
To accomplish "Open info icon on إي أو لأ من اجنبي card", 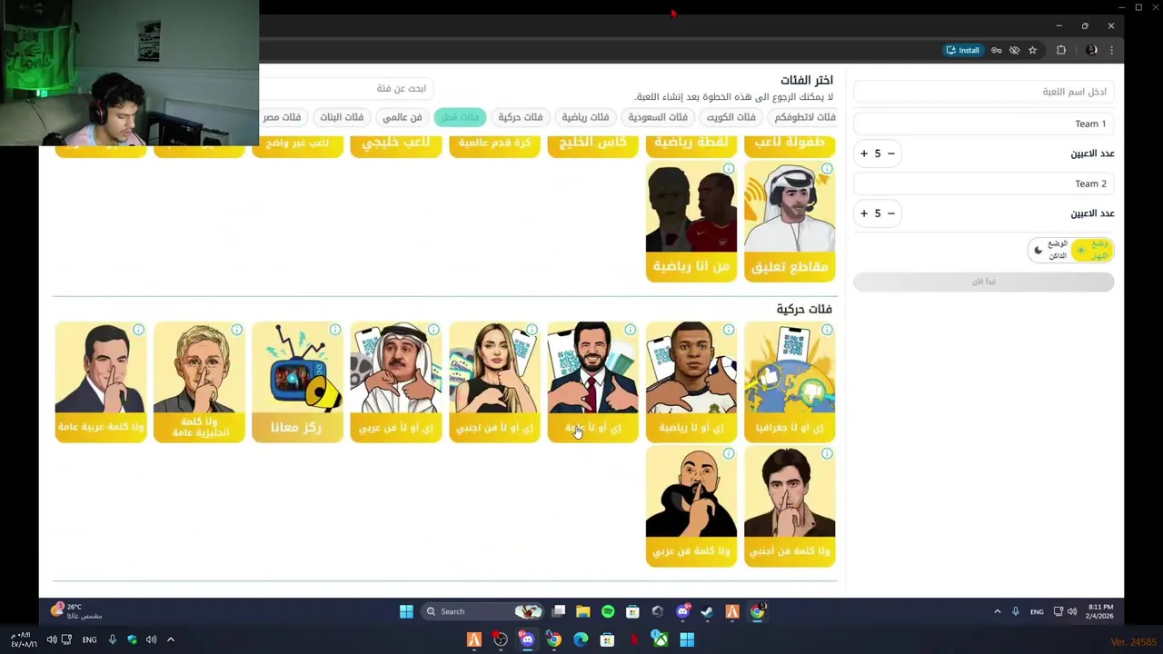I will (532, 330).
